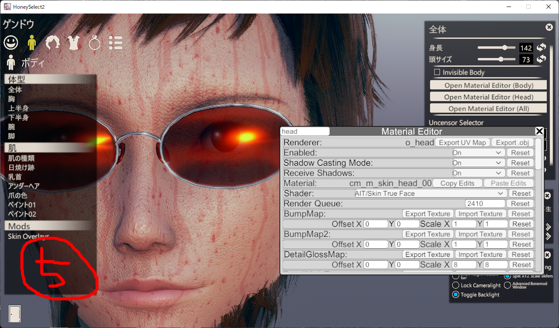The width and height of the screenshot is (559, 328).
Task: Select 上半身 in the body list
Action: 18,108
